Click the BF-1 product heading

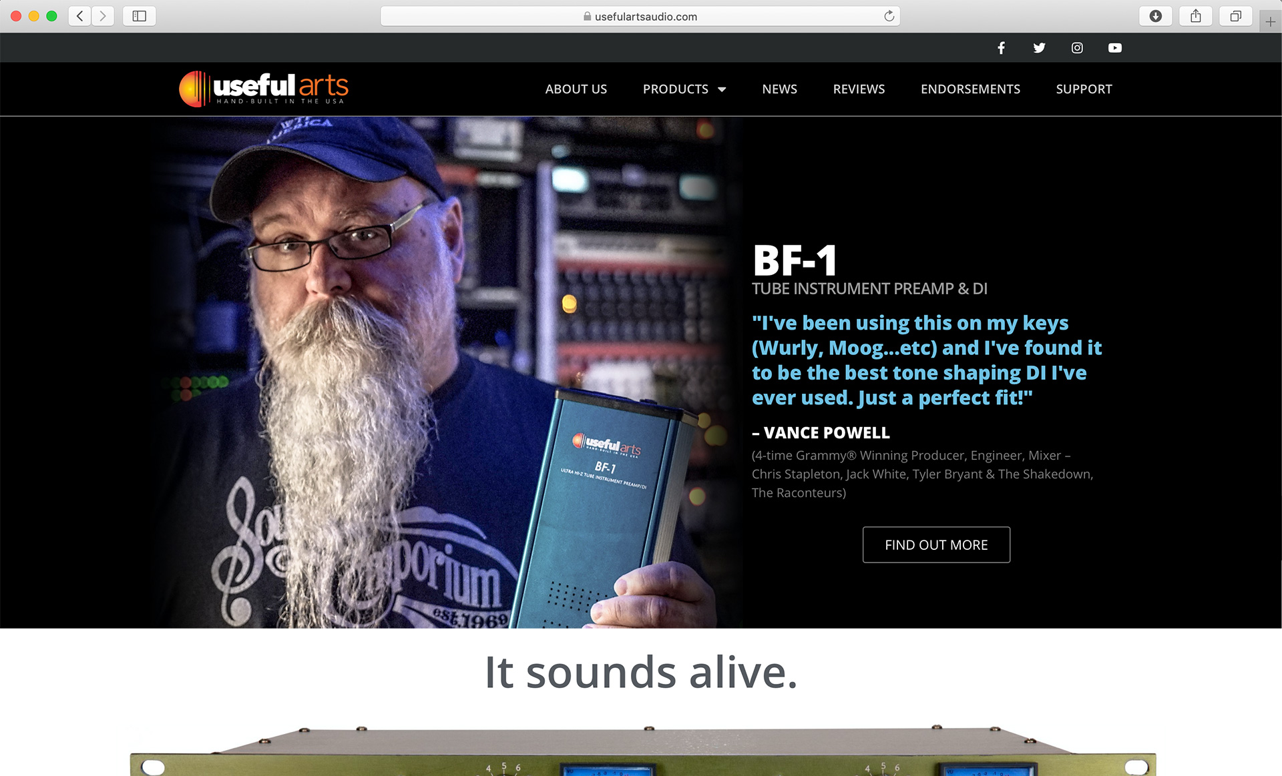click(795, 260)
